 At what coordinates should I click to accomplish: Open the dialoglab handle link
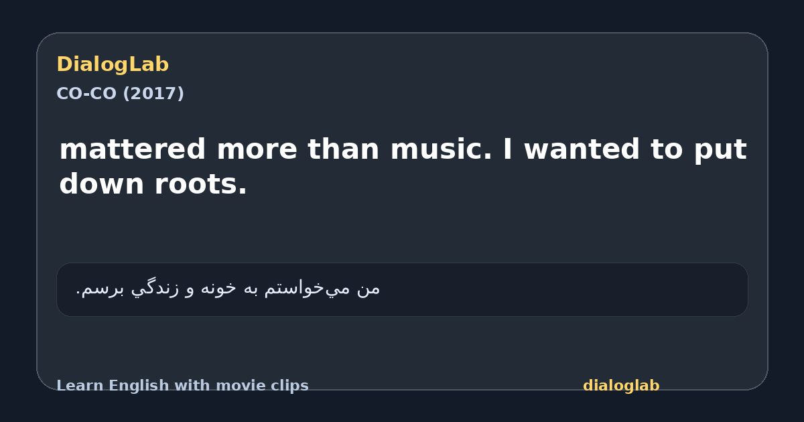click(x=621, y=386)
